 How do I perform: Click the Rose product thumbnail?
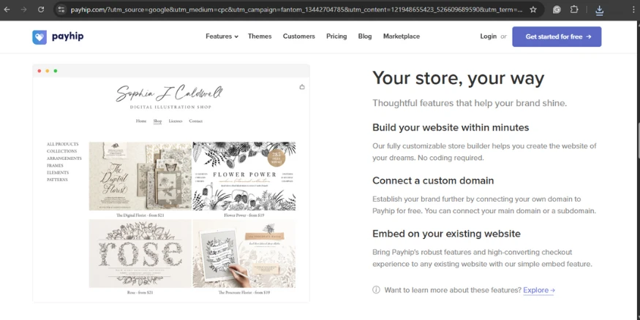(140, 254)
